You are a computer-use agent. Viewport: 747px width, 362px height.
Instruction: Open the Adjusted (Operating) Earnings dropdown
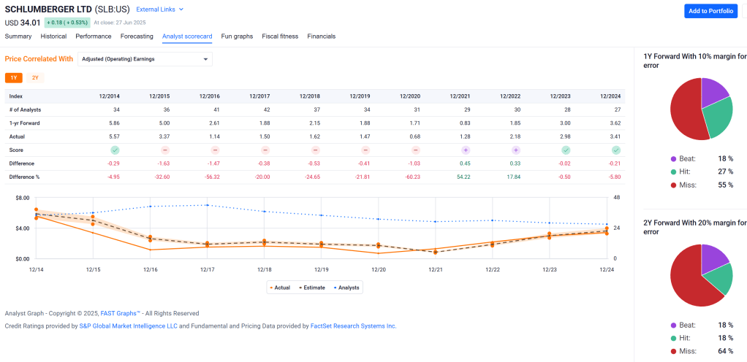pos(145,59)
